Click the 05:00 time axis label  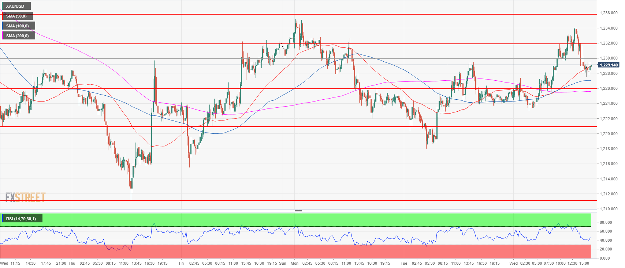tap(537, 263)
